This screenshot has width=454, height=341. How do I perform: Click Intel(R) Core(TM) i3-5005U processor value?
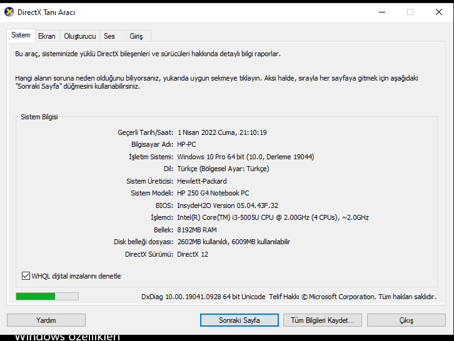click(273, 217)
